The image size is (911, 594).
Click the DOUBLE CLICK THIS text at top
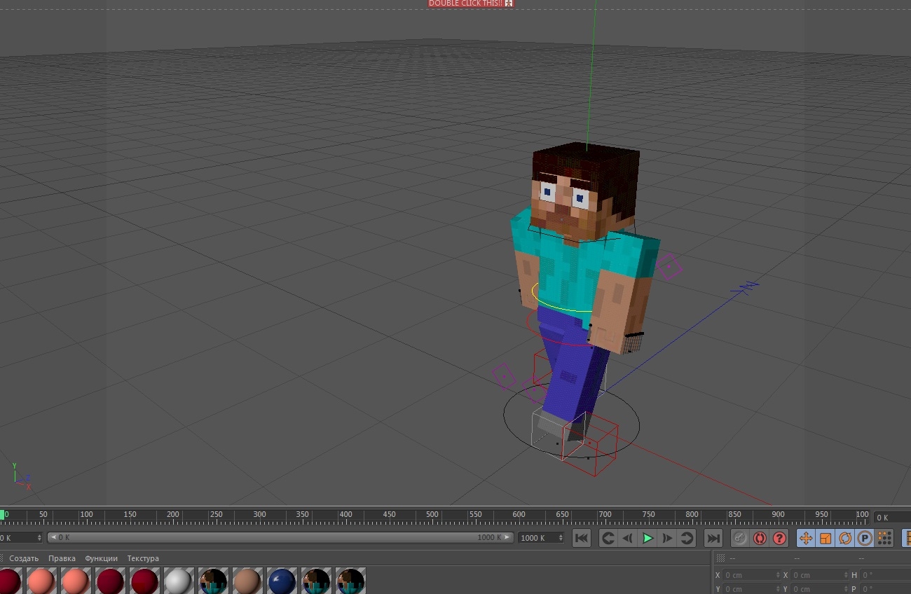[465, 4]
